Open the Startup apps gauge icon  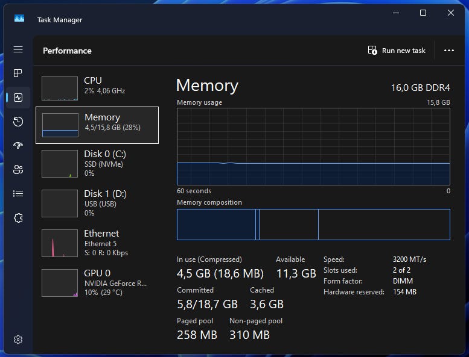click(18, 145)
